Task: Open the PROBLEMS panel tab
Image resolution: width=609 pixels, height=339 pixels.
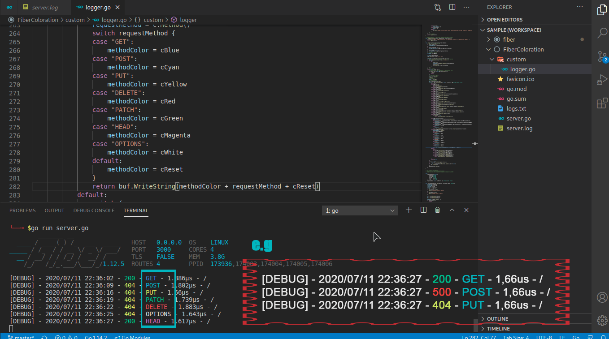Action: tap(22, 210)
